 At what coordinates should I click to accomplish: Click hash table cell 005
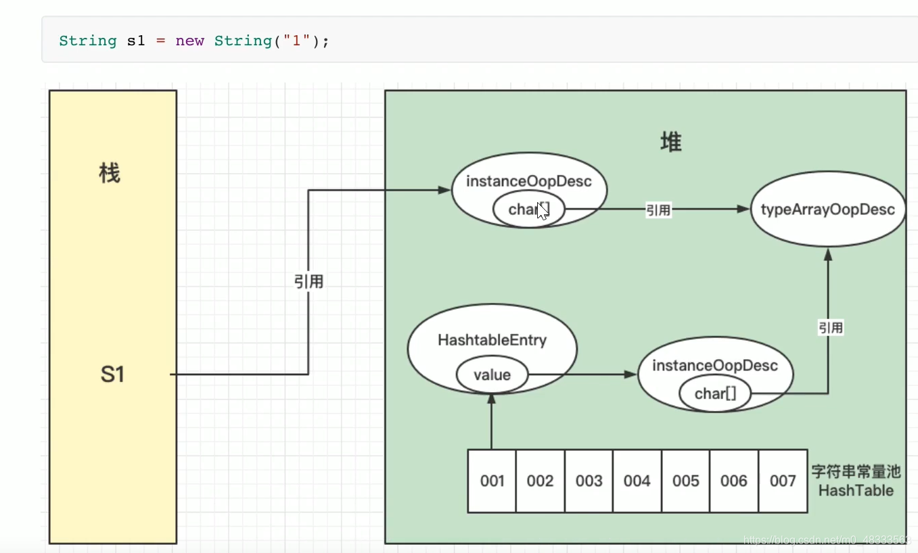[685, 481]
